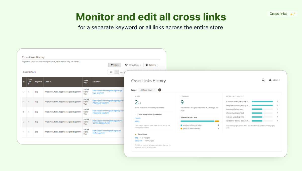
Task: Sort by the Links To column header
Action: click(x=63, y=82)
